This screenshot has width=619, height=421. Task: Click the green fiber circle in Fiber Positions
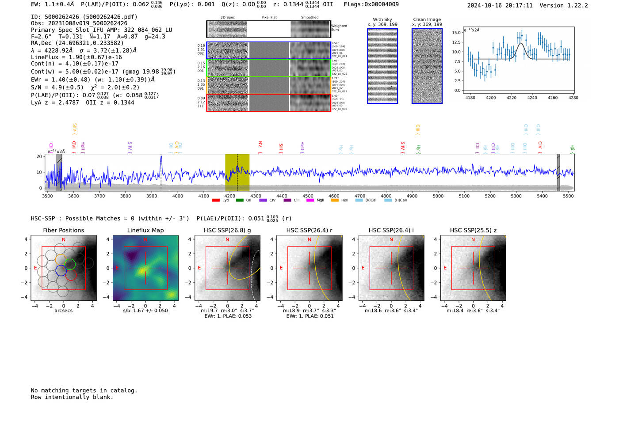point(70,265)
